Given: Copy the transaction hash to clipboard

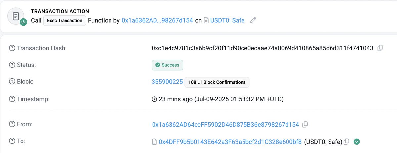Looking at the screenshot, I should (380, 48).
